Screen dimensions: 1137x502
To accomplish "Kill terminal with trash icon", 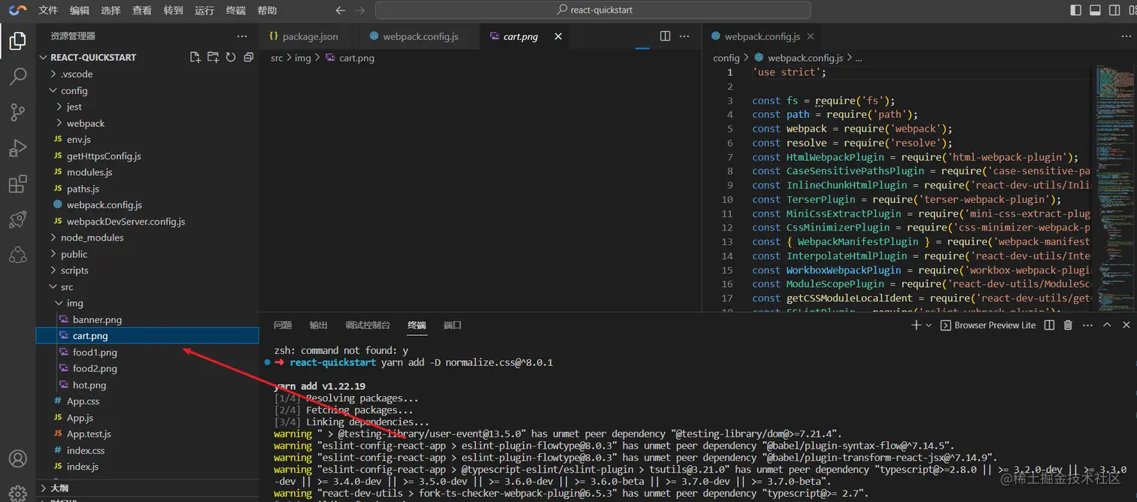I will tap(1068, 325).
